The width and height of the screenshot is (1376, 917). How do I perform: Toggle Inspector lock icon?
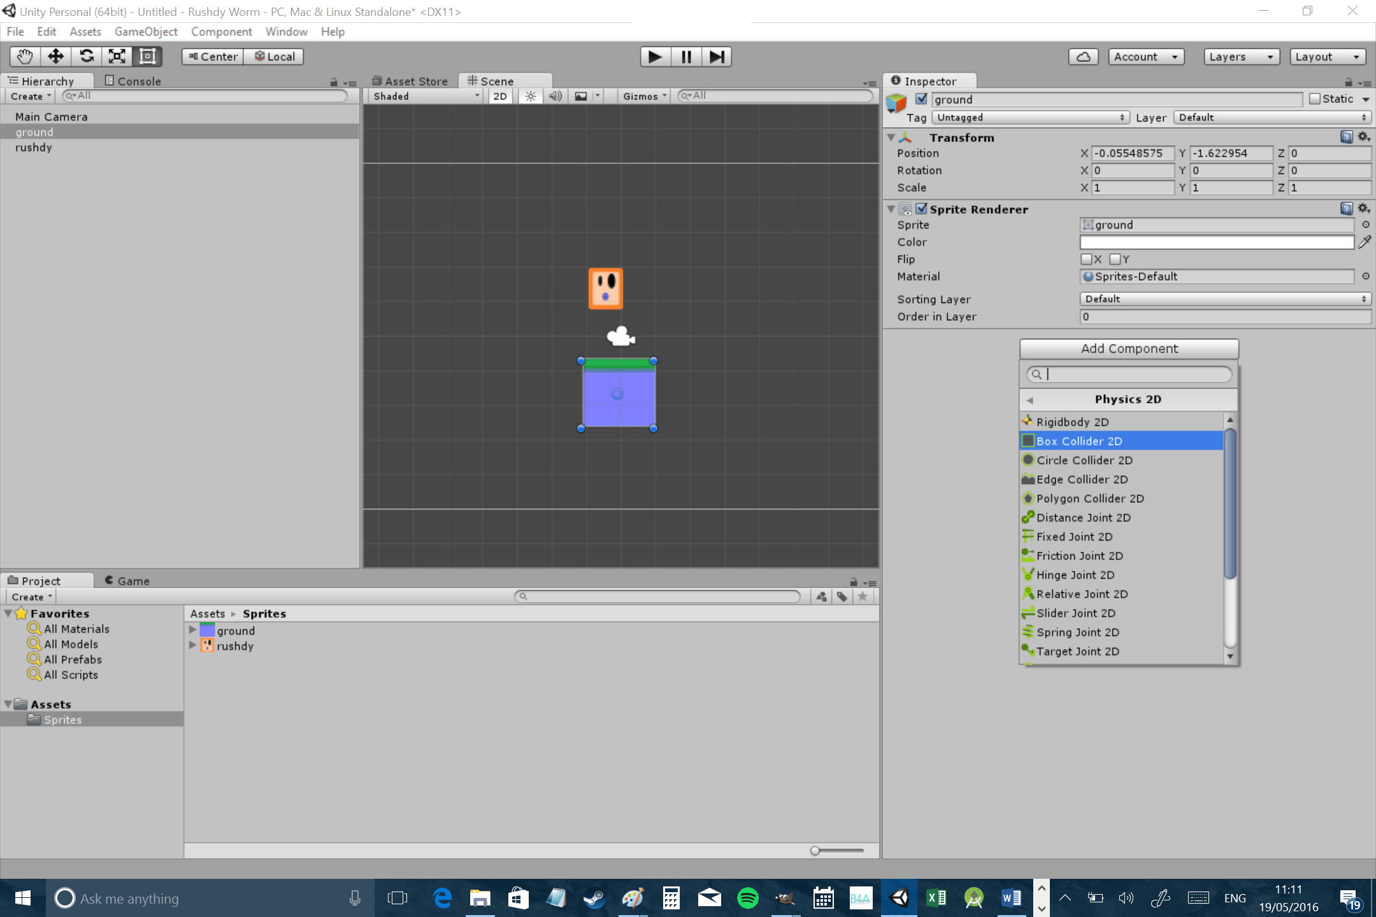[x=1348, y=82]
